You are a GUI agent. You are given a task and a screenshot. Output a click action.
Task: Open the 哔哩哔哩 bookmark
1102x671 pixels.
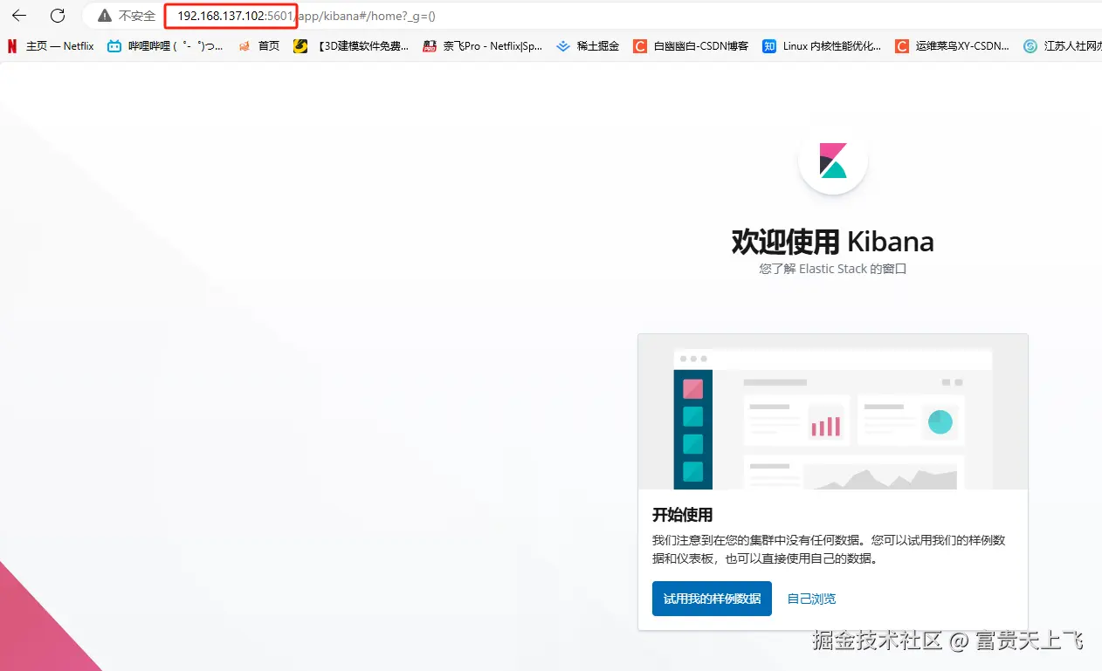click(x=165, y=46)
